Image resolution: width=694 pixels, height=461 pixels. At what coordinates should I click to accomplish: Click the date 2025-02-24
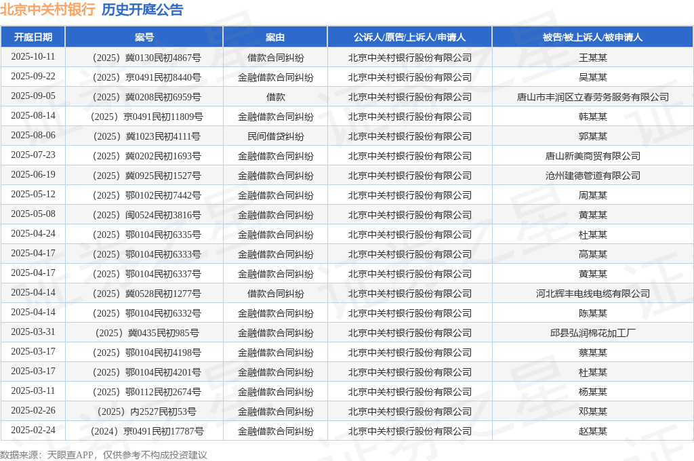point(33,430)
